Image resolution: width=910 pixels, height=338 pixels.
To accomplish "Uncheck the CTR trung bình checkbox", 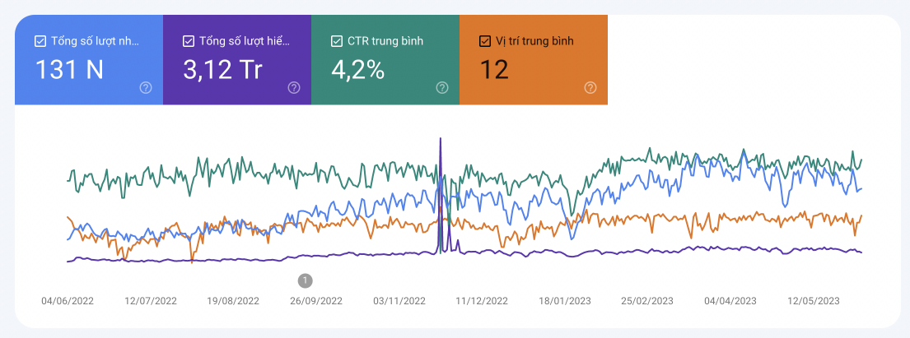I will 337,40.
